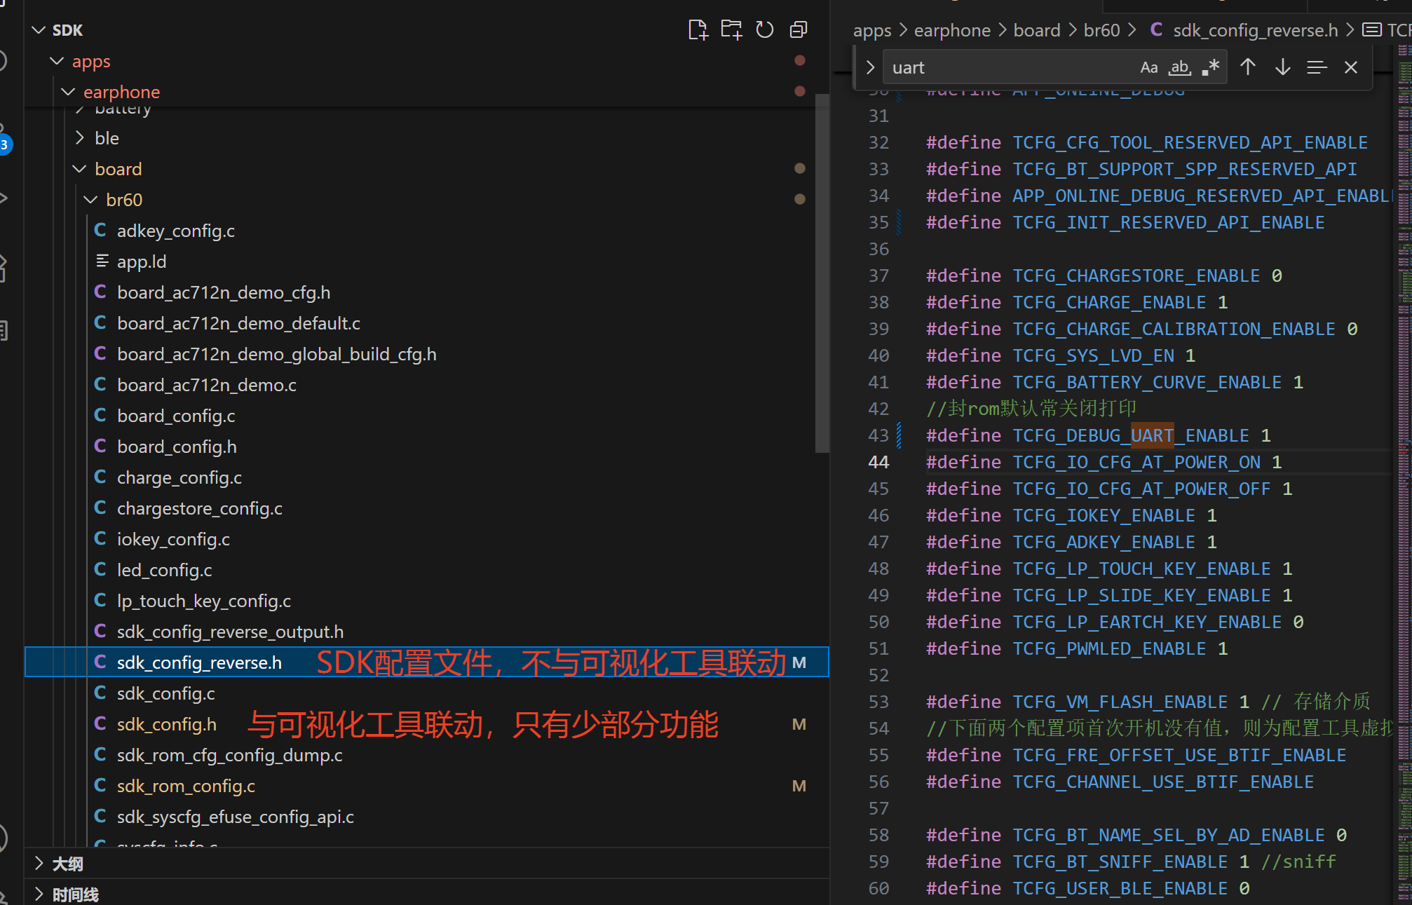Refresh the SDK explorer tree
1412x905 pixels.
coord(765,29)
